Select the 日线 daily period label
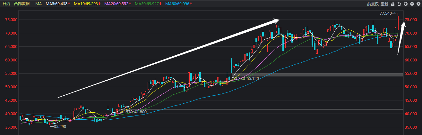This screenshot has height=135, width=422. click(x=6, y=4)
